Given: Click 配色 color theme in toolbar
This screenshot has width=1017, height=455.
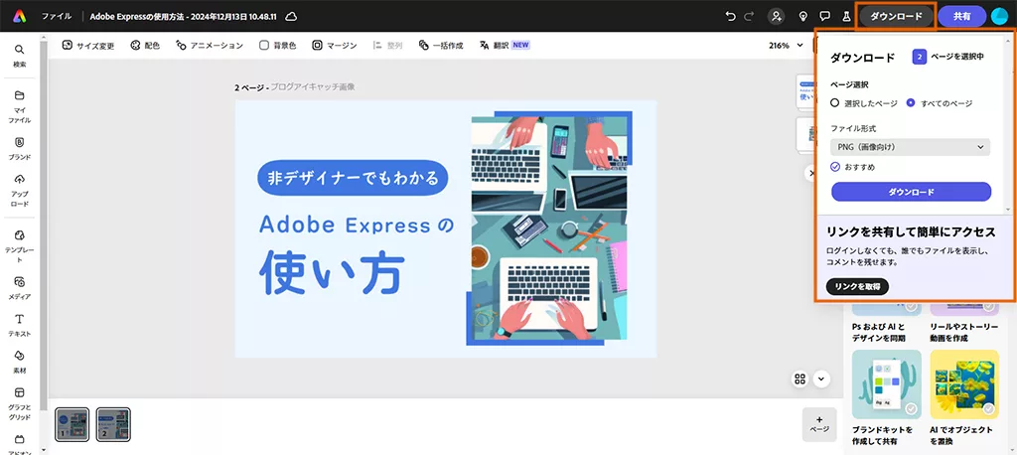Looking at the screenshot, I should click(x=145, y=46).
